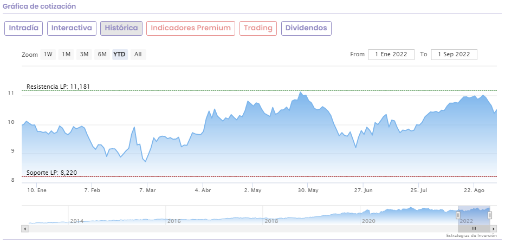Click the Trading button

tap(258, 28)
